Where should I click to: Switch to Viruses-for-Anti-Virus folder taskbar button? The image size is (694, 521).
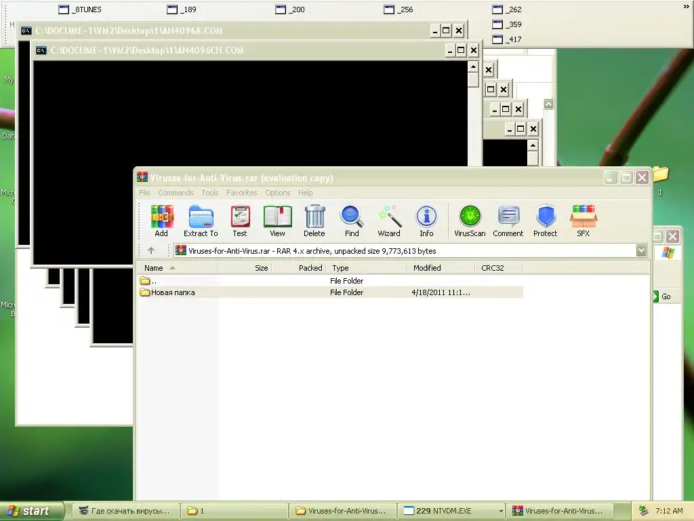click(342, 511)
